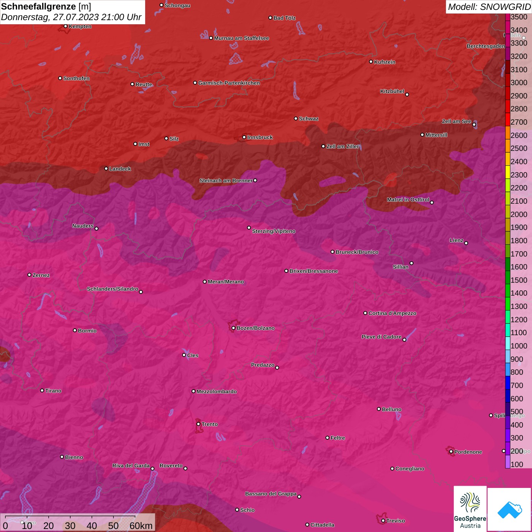Click the 'Schlanders/Silandro' label

[112, 289]
